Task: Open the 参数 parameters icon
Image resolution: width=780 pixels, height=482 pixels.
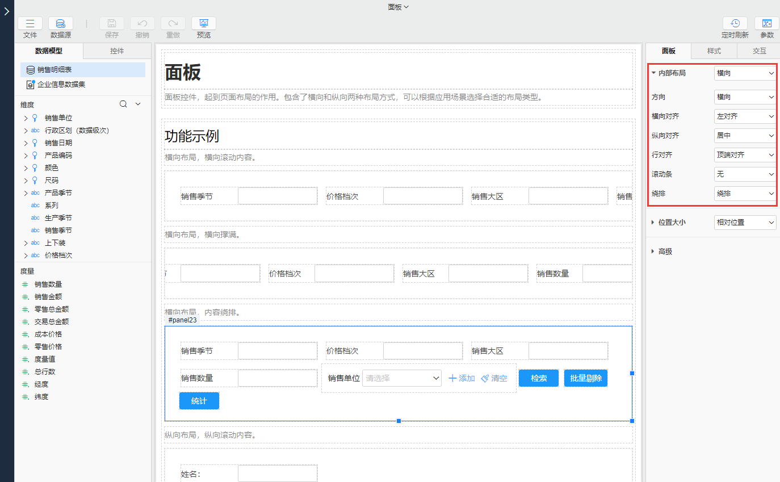Action: tap(766, 24)
